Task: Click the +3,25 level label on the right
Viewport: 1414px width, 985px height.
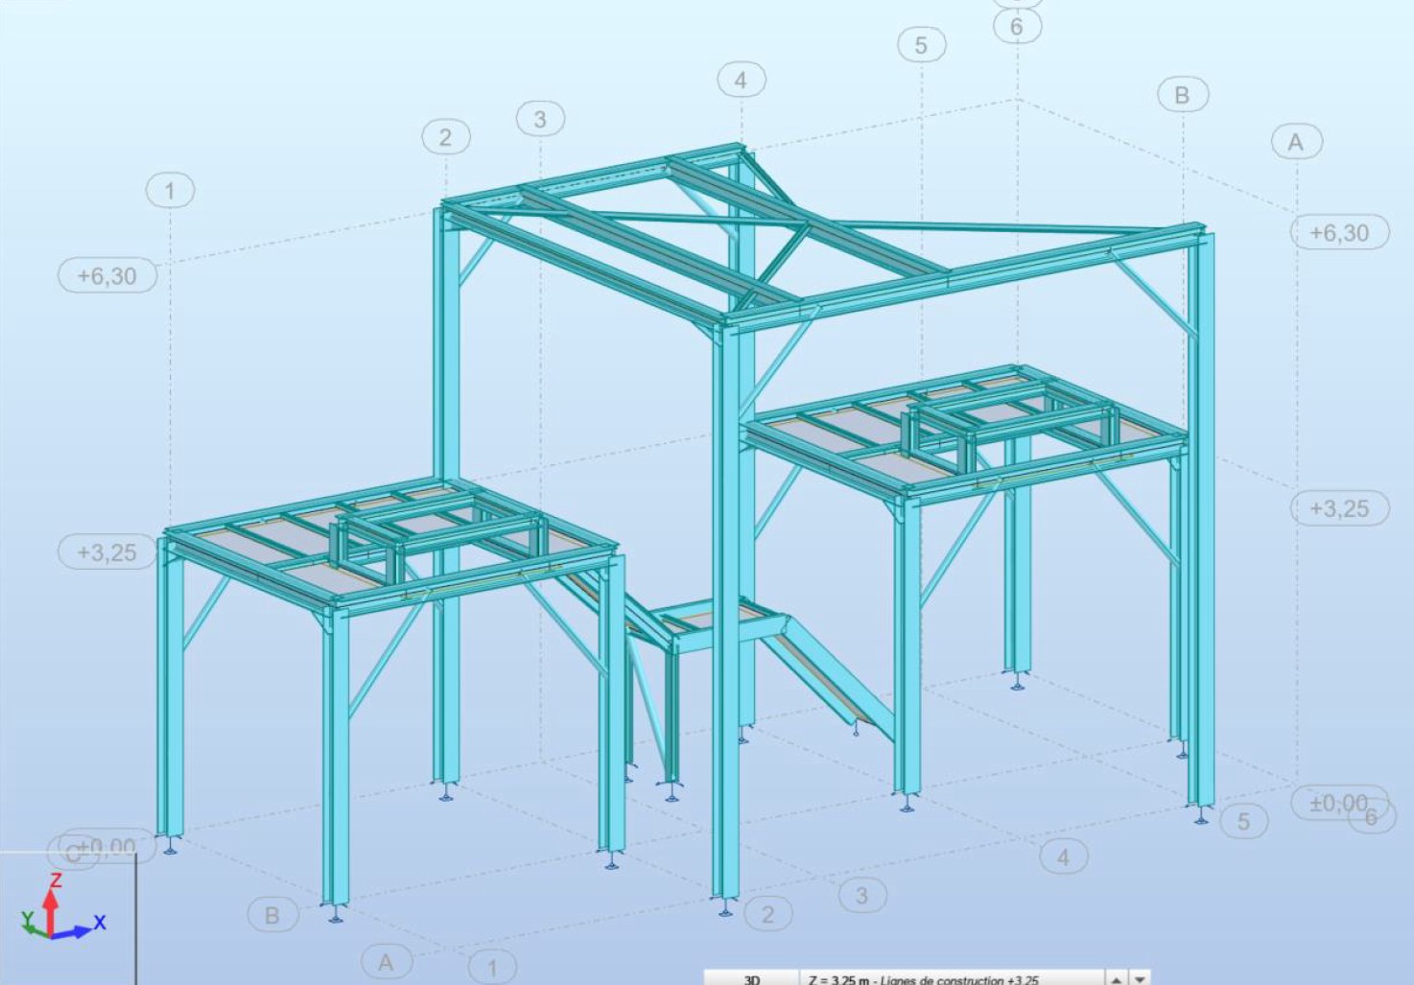Action: [1339, 508]
